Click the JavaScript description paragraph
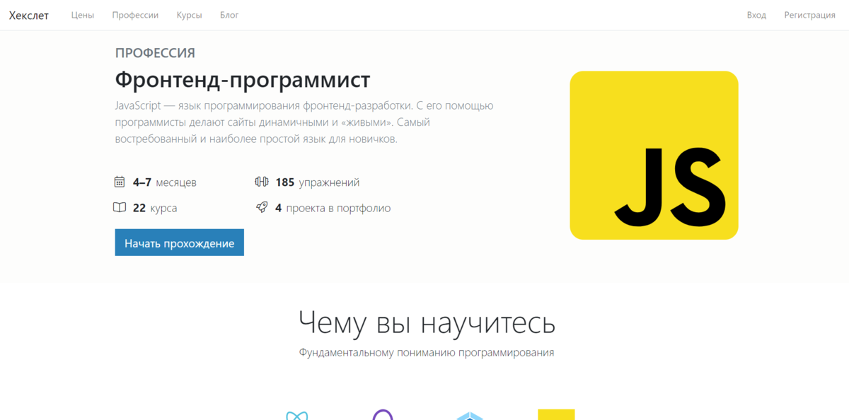This screenshot has height=420, width=849. [304, 122]
